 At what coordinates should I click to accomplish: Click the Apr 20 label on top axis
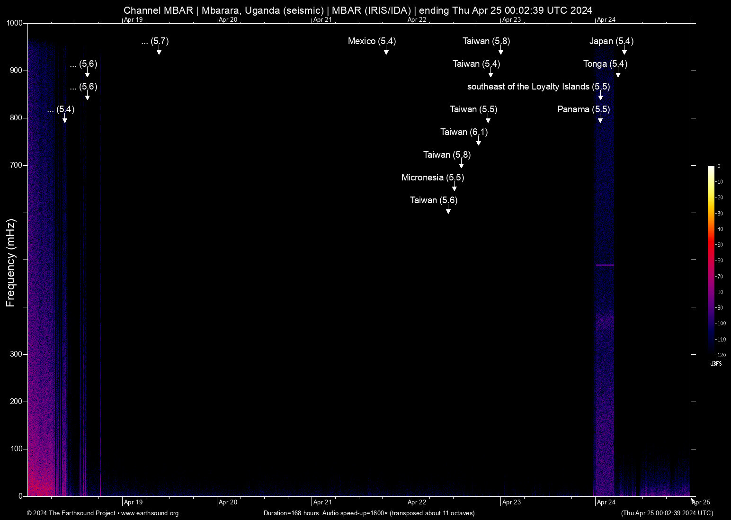coord(228,20)
